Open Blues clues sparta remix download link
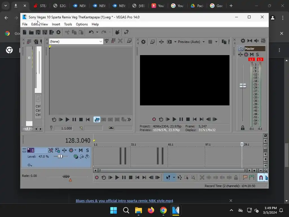The width and height of the screenshot is (289, 217). 124,201
